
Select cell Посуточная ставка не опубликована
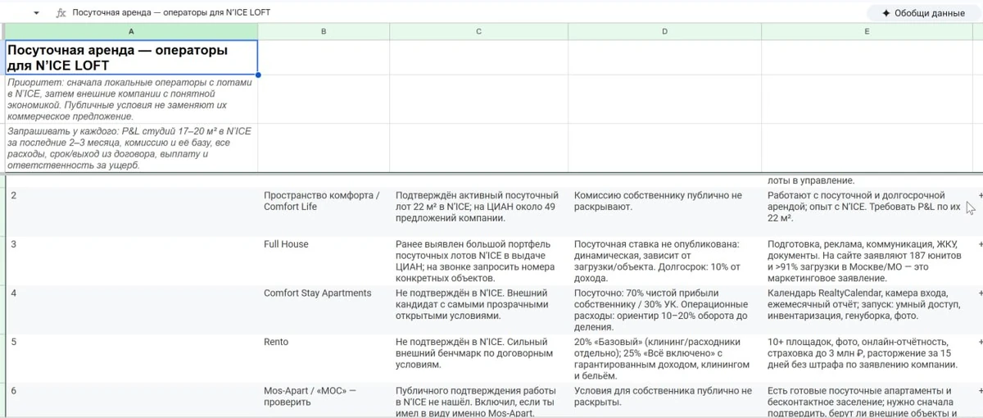[x=664, y=261]
